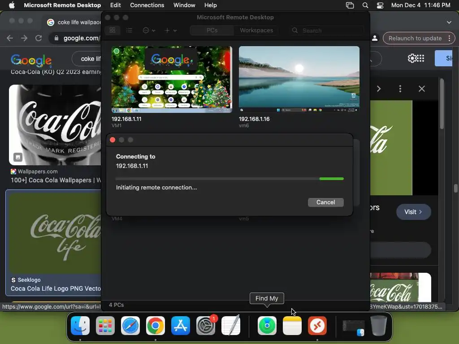Screen dimensions: 459x344
Task: Open the vm6 192.168.1.16 desktop thumbnail
Action: pyautogui.click(x=299, y=79)
